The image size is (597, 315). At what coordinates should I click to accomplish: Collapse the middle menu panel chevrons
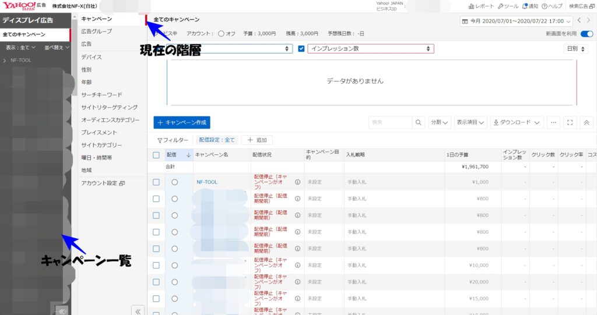tap(138, 311)
